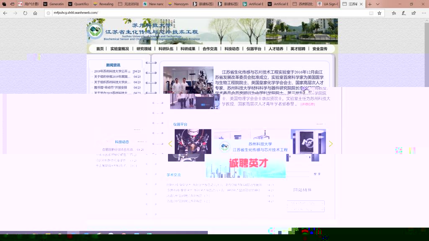This screenshot has width=429, height=241.
Task: Switch to the 无法访问 tab
Action: [x=128, y=4]
